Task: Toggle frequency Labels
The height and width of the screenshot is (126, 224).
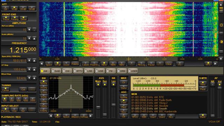Action: (x=85, y=64)
